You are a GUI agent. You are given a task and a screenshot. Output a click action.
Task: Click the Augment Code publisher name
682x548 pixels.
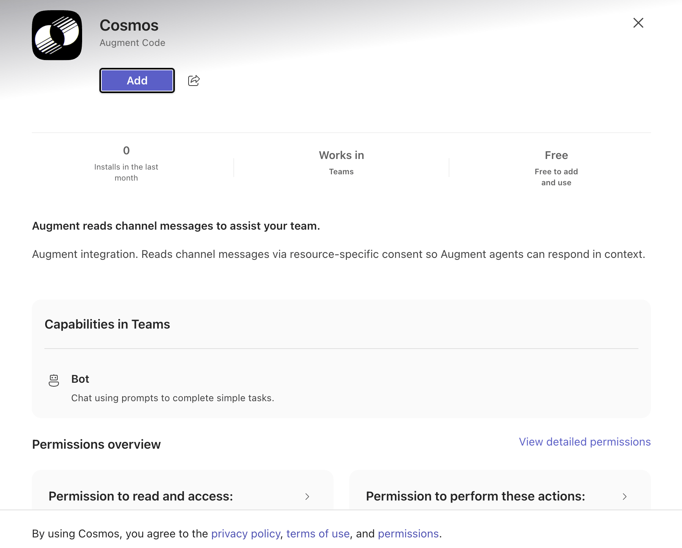pos(132,43)
